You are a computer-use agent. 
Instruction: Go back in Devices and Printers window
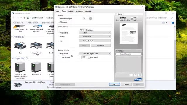tap(13, 18)
